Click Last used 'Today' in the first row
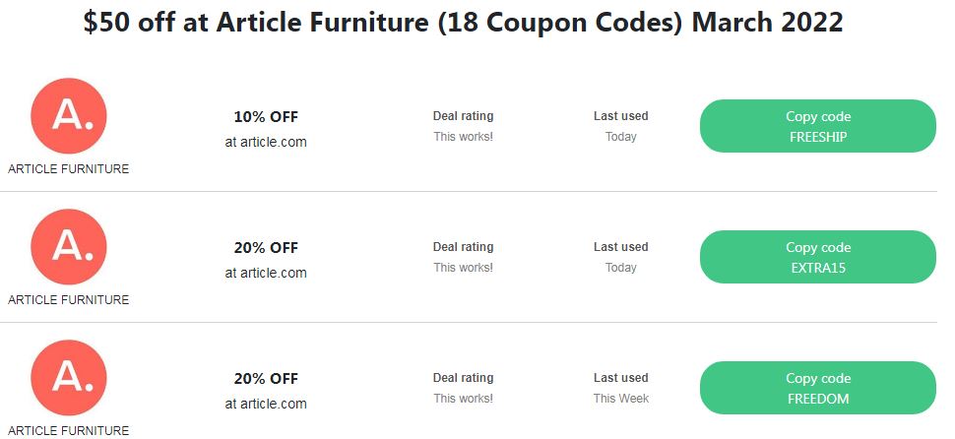This screenshot has width=955, height=439. (620, 137)
